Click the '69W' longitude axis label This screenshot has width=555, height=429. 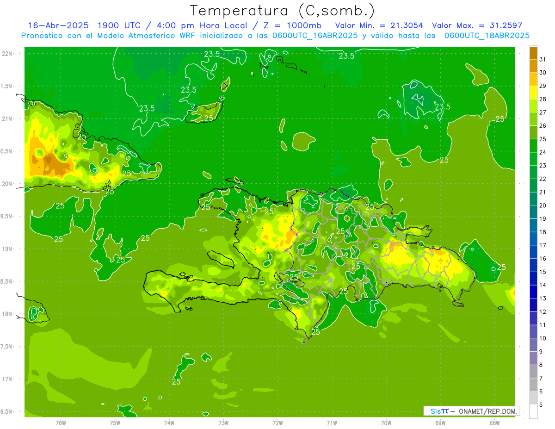pyautogui.click(x=440, y=423)
